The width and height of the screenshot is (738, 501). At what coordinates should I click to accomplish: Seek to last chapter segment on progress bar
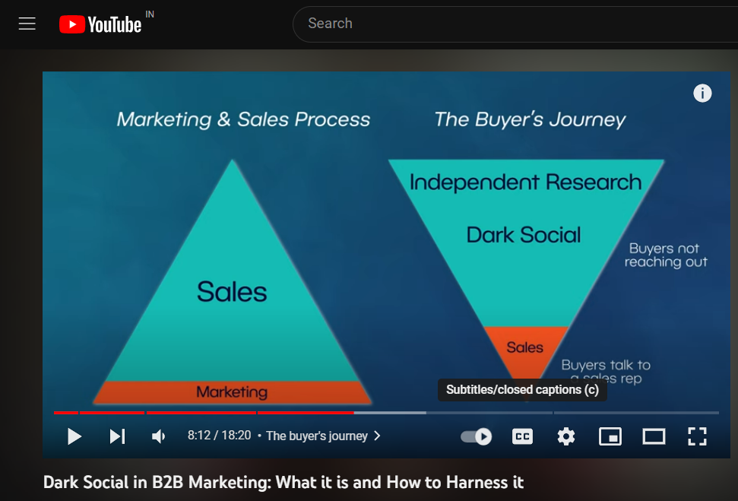point(636,413)
